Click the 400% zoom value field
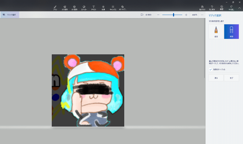243x144 pixels. point(194,15)
